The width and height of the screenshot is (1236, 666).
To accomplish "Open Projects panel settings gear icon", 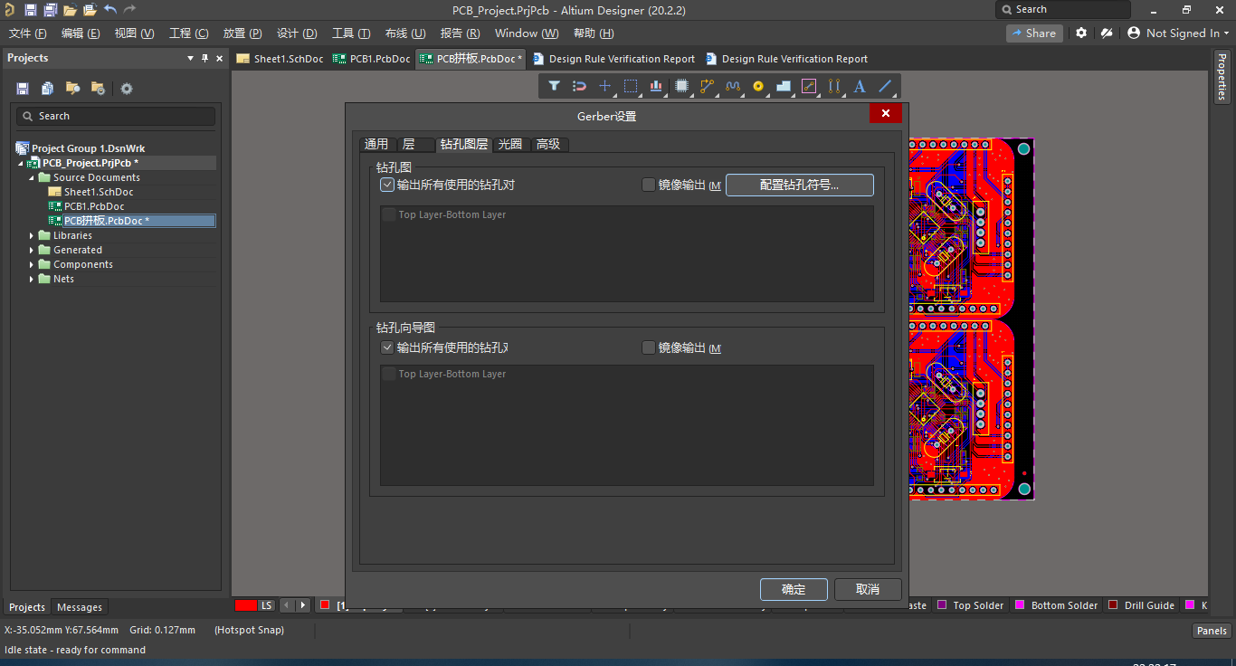I will tap(126, 88).
